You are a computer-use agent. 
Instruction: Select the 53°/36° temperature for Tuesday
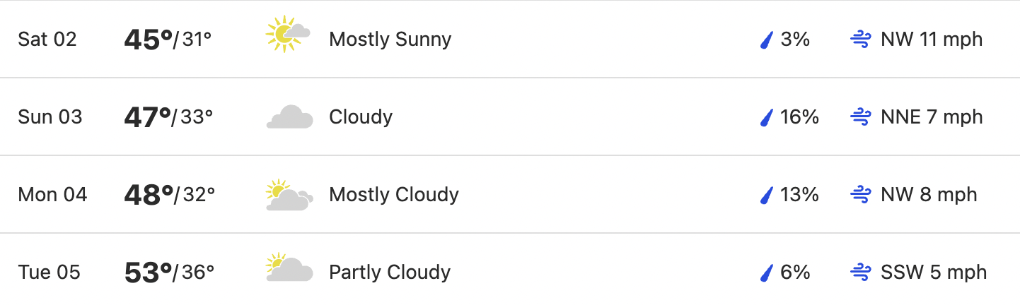tap(169, 272)
